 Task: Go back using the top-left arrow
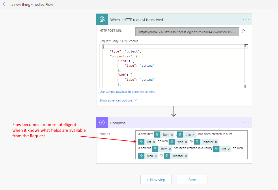click(5, 4)
